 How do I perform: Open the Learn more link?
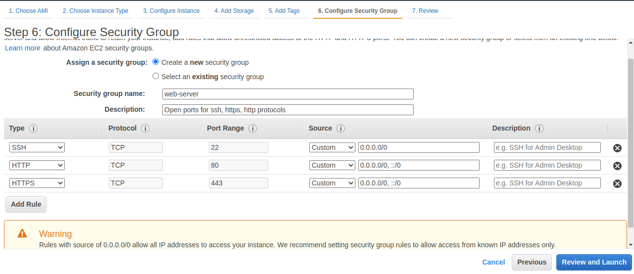click(x=23, y=48)
